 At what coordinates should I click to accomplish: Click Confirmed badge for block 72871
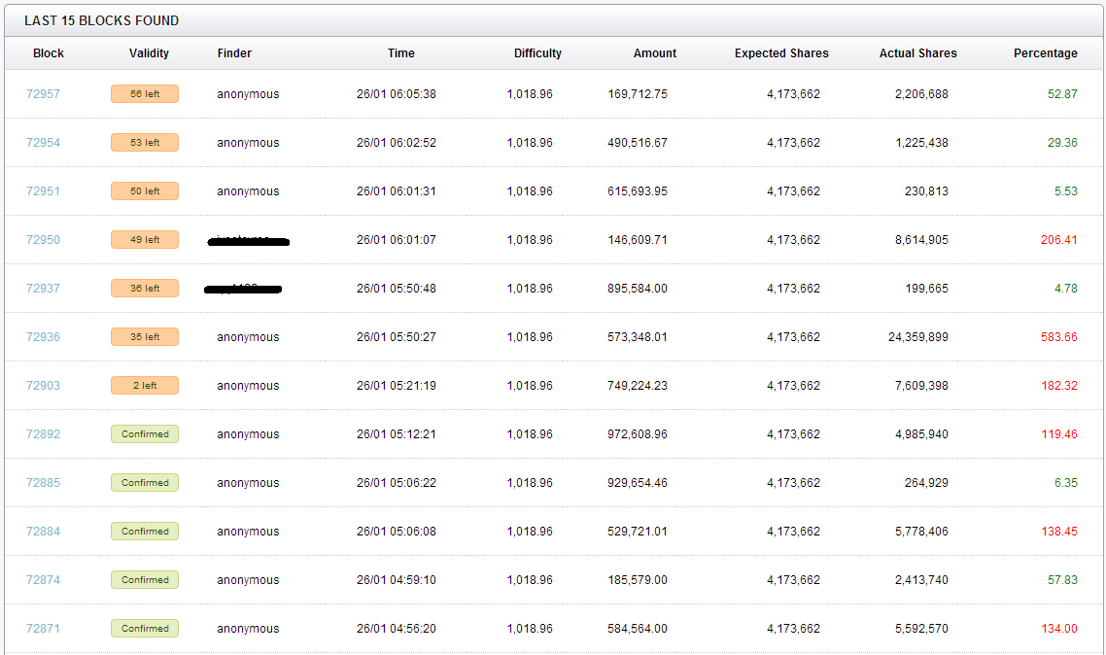(145, 629)
